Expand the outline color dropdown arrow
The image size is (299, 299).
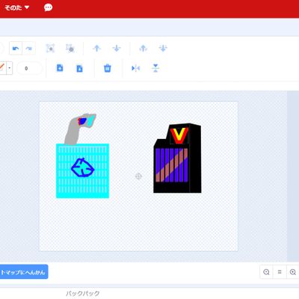pyautogui.click(x=10, y=68)
